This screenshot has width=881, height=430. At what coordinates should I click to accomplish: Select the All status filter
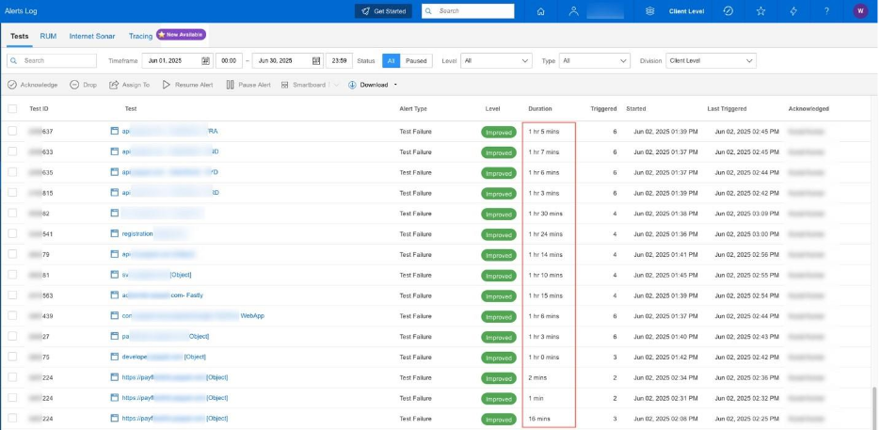[391, 60]
